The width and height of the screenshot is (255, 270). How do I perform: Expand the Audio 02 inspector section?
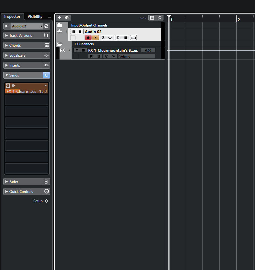click(7, 26)
